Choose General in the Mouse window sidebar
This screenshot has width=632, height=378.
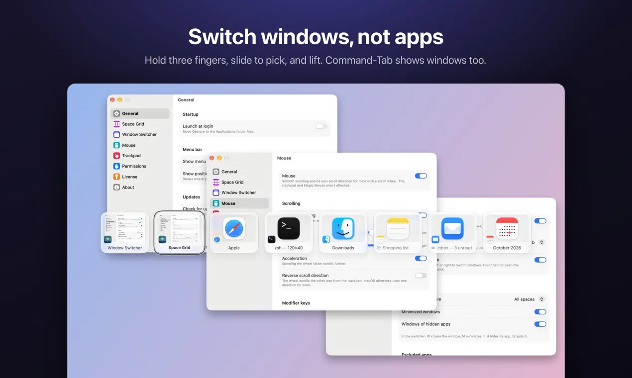pyautogui.click(x=239, y=172)
